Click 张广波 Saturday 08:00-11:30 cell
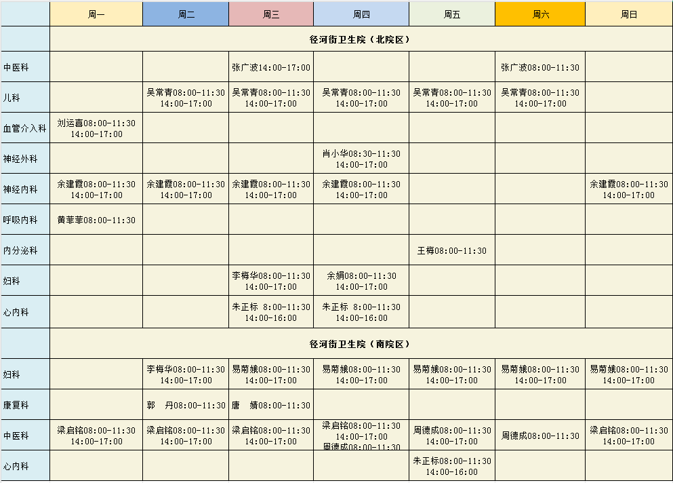 [540, 67]
